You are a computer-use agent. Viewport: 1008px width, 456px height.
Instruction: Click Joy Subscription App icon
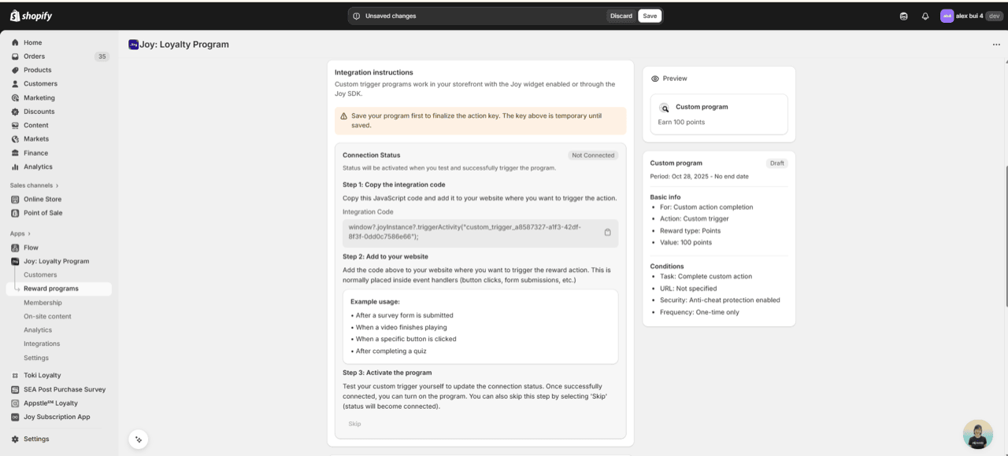(x=15, y=417)
